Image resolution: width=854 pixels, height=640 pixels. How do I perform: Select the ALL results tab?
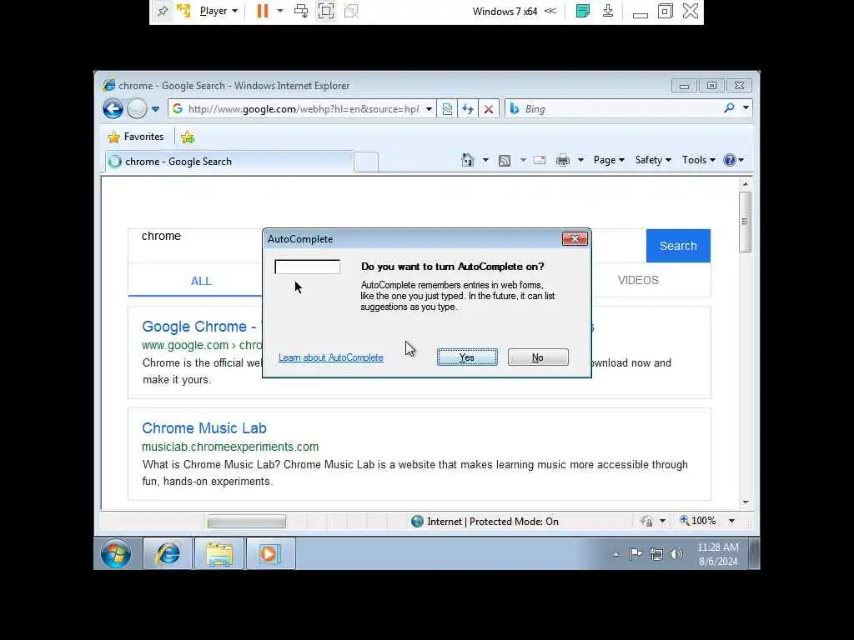click(x=201, y=281)
